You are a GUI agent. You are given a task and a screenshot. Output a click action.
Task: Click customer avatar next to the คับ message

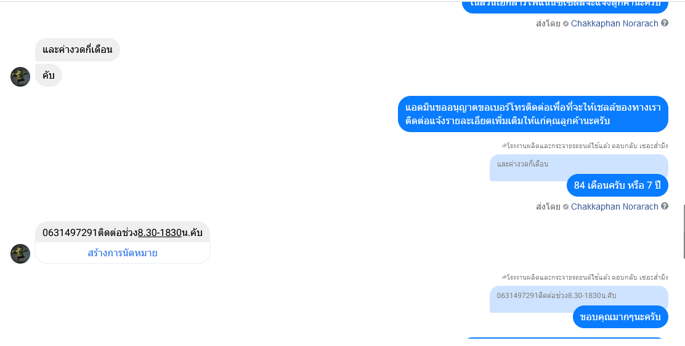[20, 77]
